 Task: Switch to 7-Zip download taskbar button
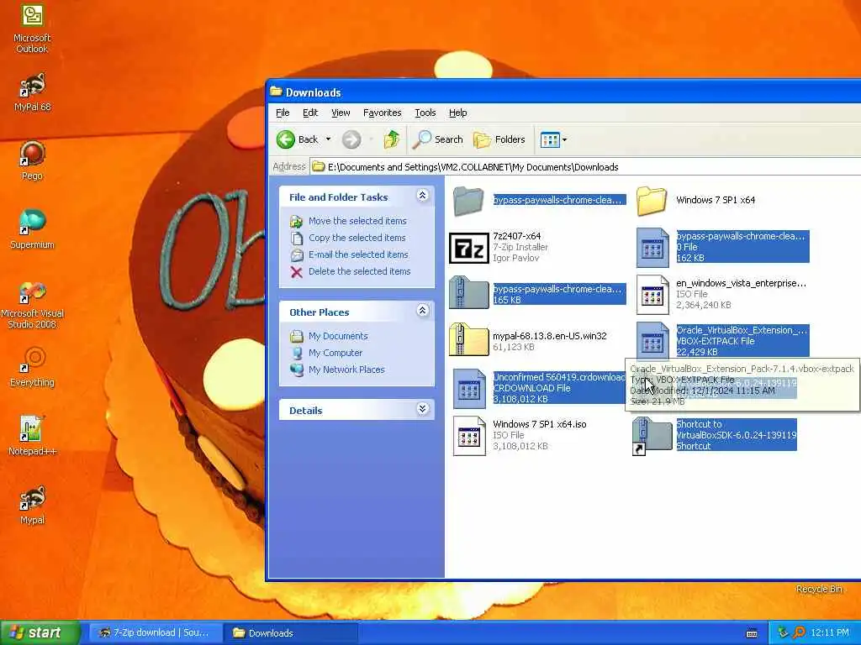[x=156, y=633]
